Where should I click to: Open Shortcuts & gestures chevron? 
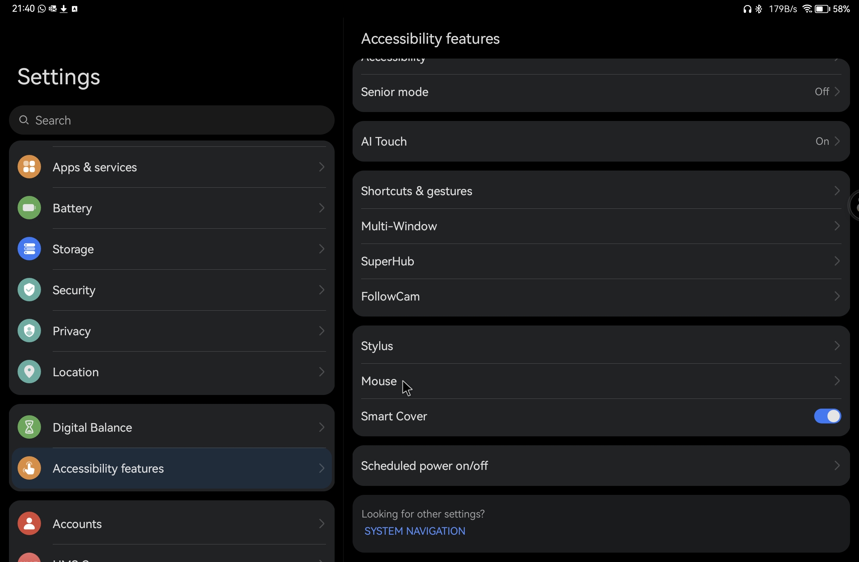[x=837, y=191]
